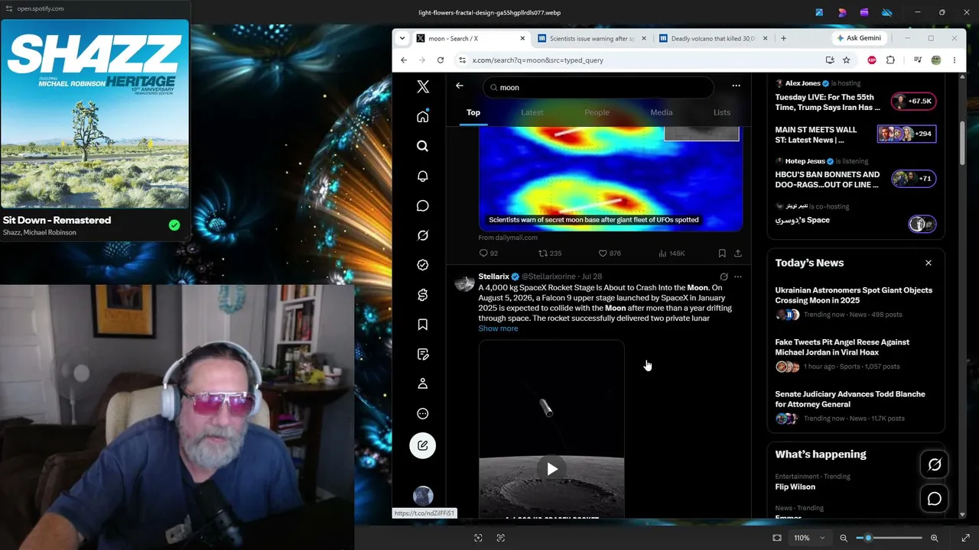The image size is (979, 550).
Task: Open the floating Grok button at bottom right
Action: [935, 464]
